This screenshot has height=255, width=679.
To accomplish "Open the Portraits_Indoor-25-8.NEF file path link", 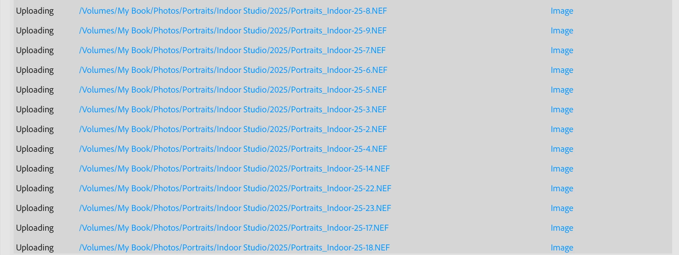I will tap(233, 11).
